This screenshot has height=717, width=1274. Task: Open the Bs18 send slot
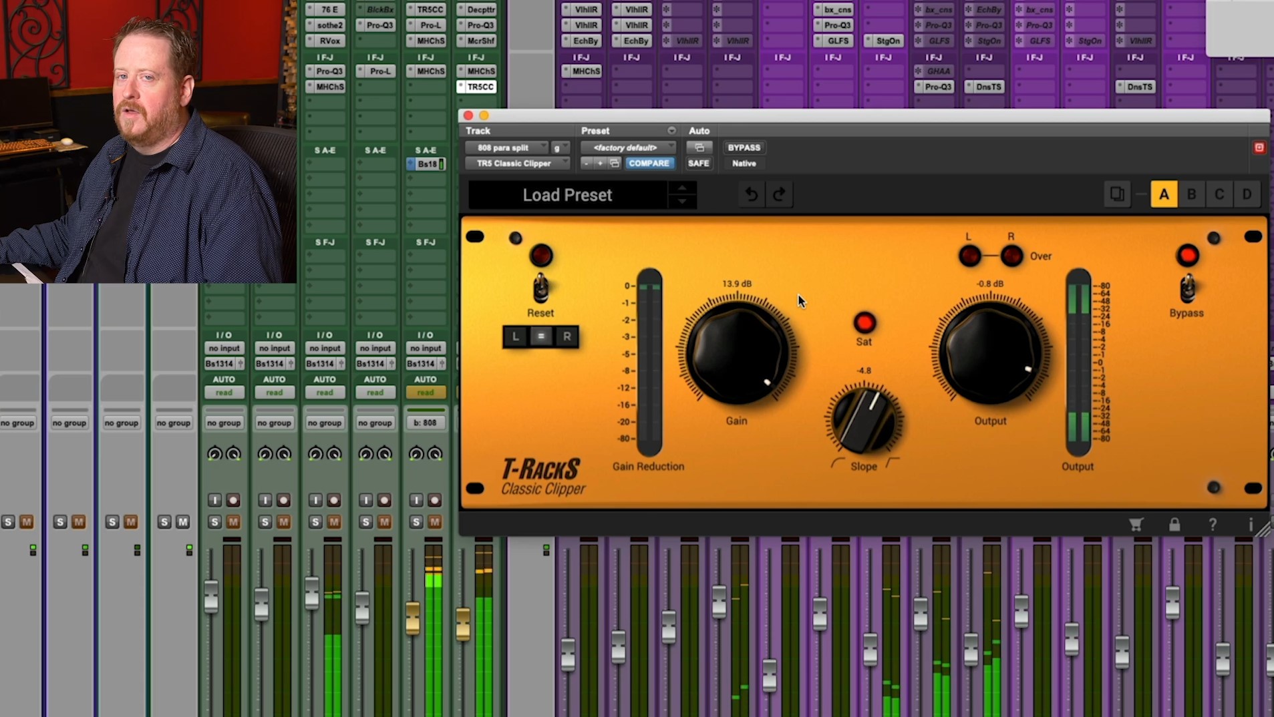pos(426,164)
